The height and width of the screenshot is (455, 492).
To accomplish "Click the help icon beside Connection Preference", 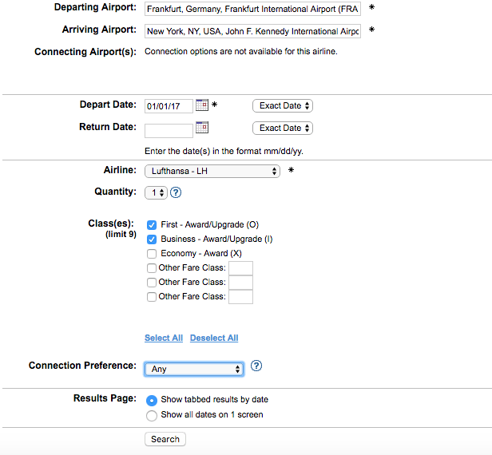I will point(256,366).
